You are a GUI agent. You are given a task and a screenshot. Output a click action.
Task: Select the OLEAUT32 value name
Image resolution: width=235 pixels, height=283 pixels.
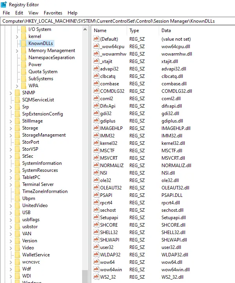click(111, 188)
